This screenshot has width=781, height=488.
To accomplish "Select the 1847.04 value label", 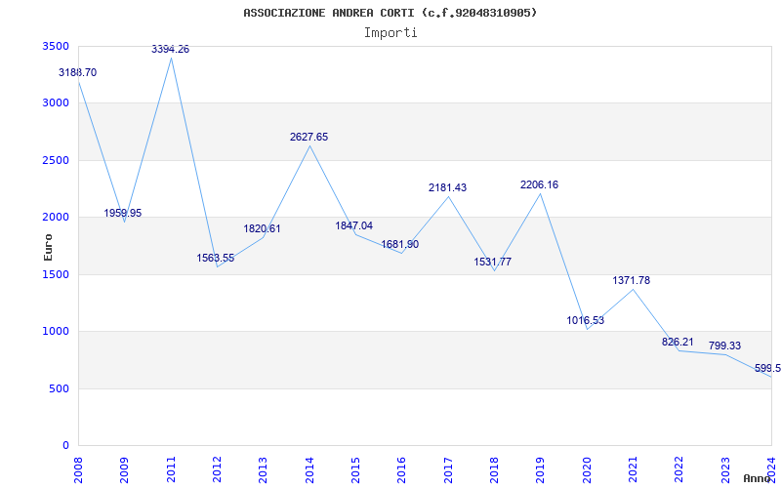I will (x=354, y=225).
